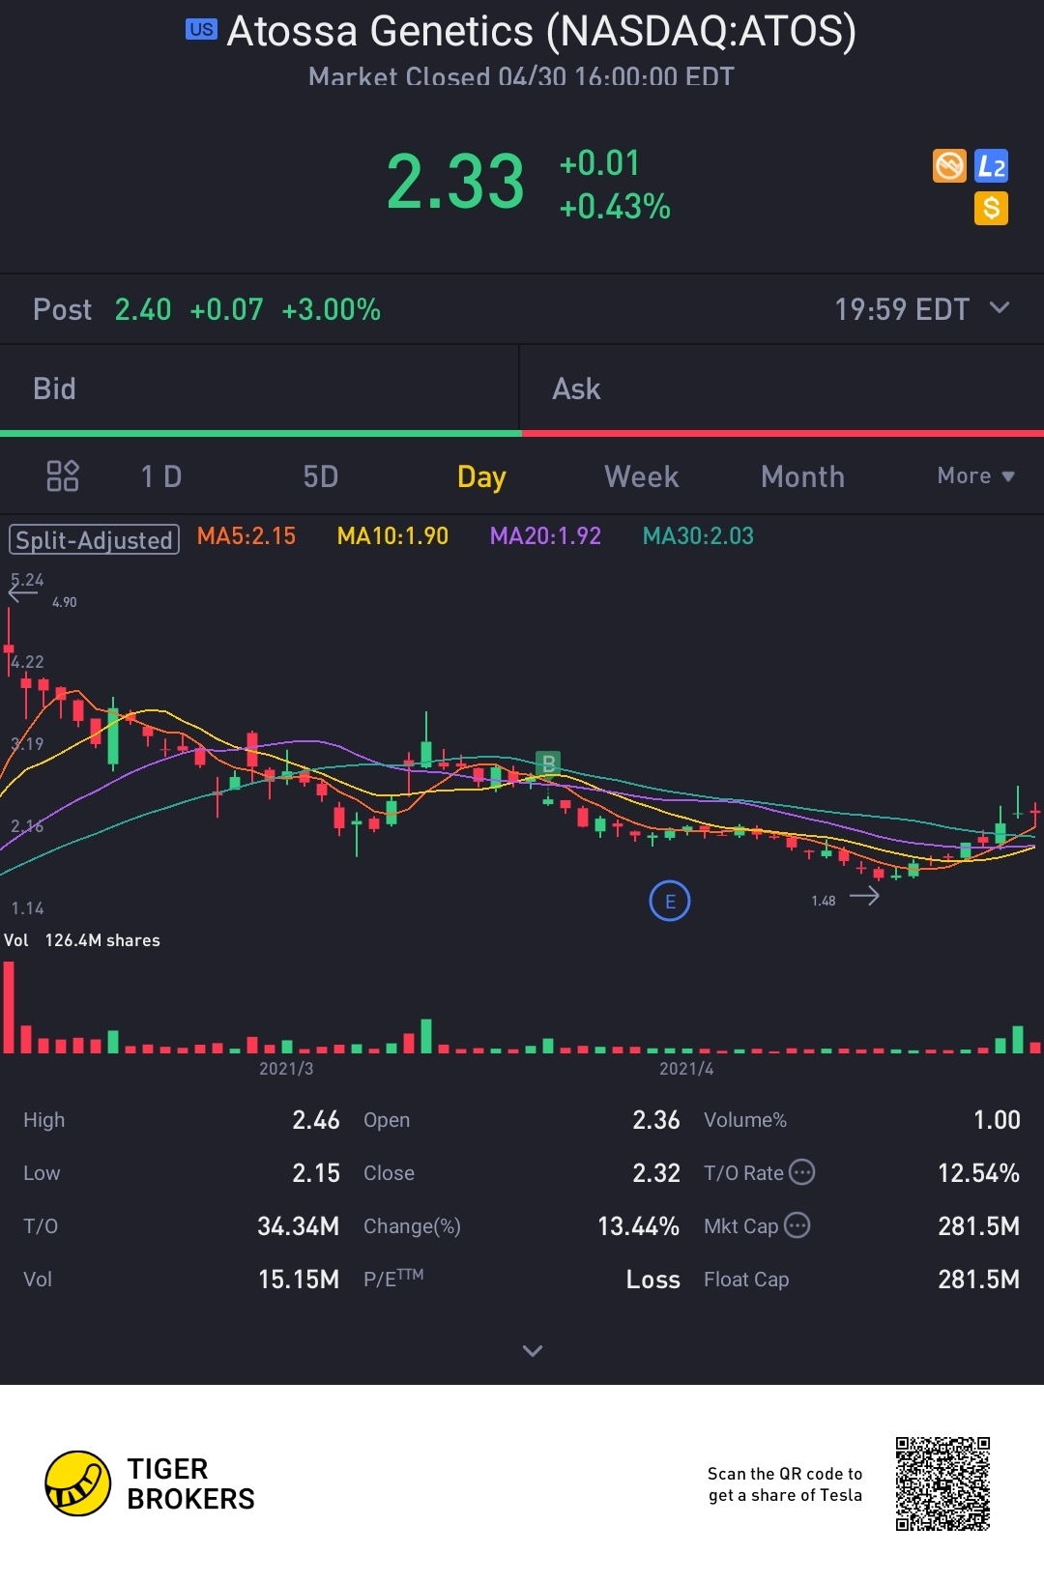1044x1583 pixels.
Task: Open the blue E earnings marker
Action: (x=670, y=901)
